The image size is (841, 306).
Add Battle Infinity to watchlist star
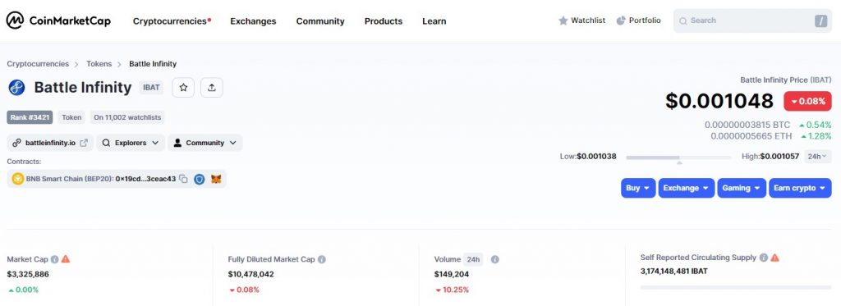pyautogui.click(x=183, y=87)
